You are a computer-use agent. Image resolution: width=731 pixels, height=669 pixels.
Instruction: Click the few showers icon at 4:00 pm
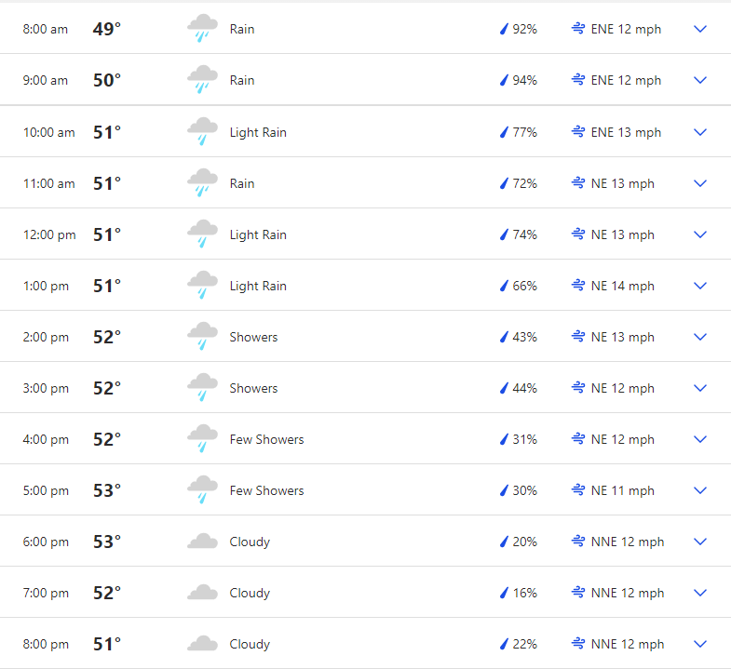202,439
